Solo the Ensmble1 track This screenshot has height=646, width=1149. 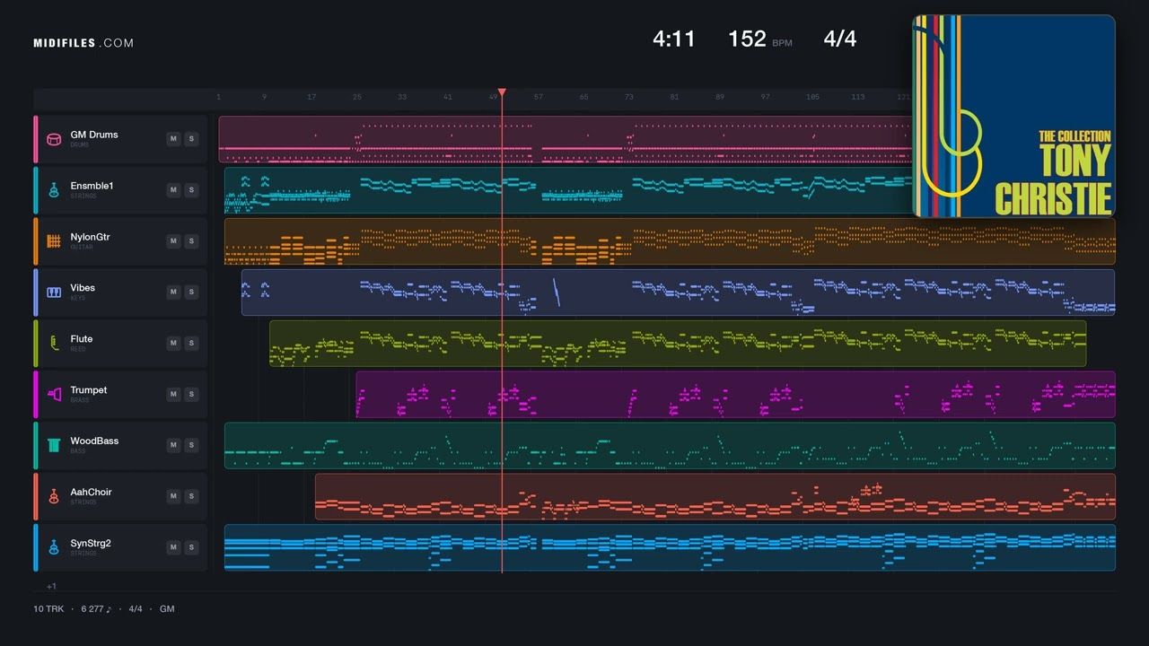[191, 190]
